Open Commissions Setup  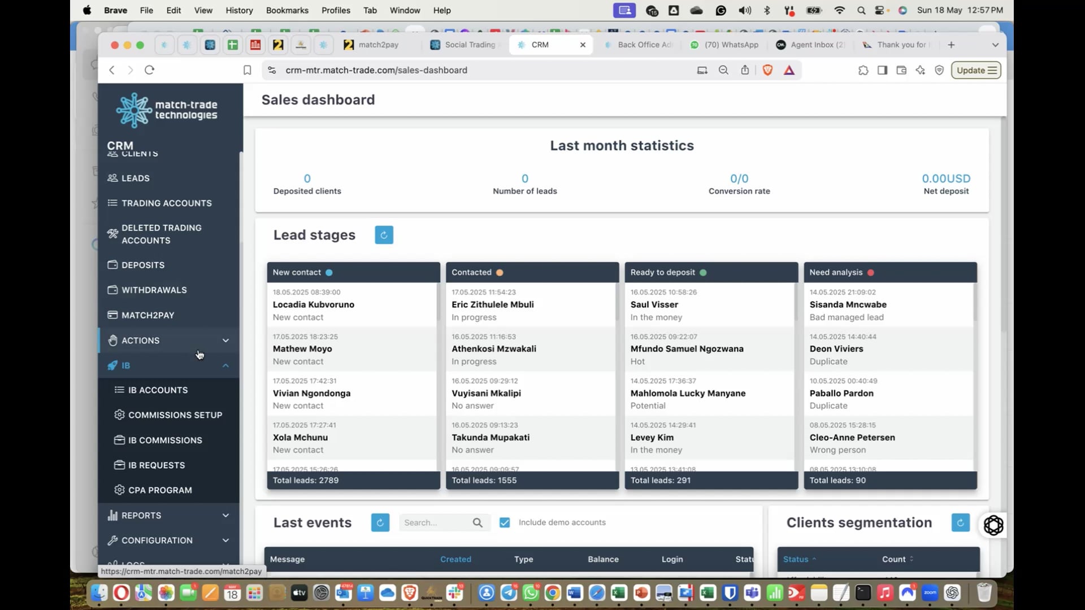click(x=175, y=415)
